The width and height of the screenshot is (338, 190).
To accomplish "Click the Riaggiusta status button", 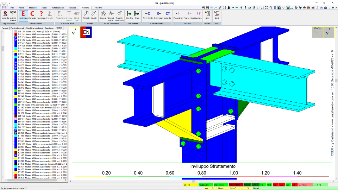I will 206,185.
